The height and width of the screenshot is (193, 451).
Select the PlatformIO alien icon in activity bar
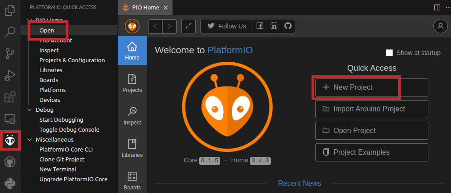[10, 140]
